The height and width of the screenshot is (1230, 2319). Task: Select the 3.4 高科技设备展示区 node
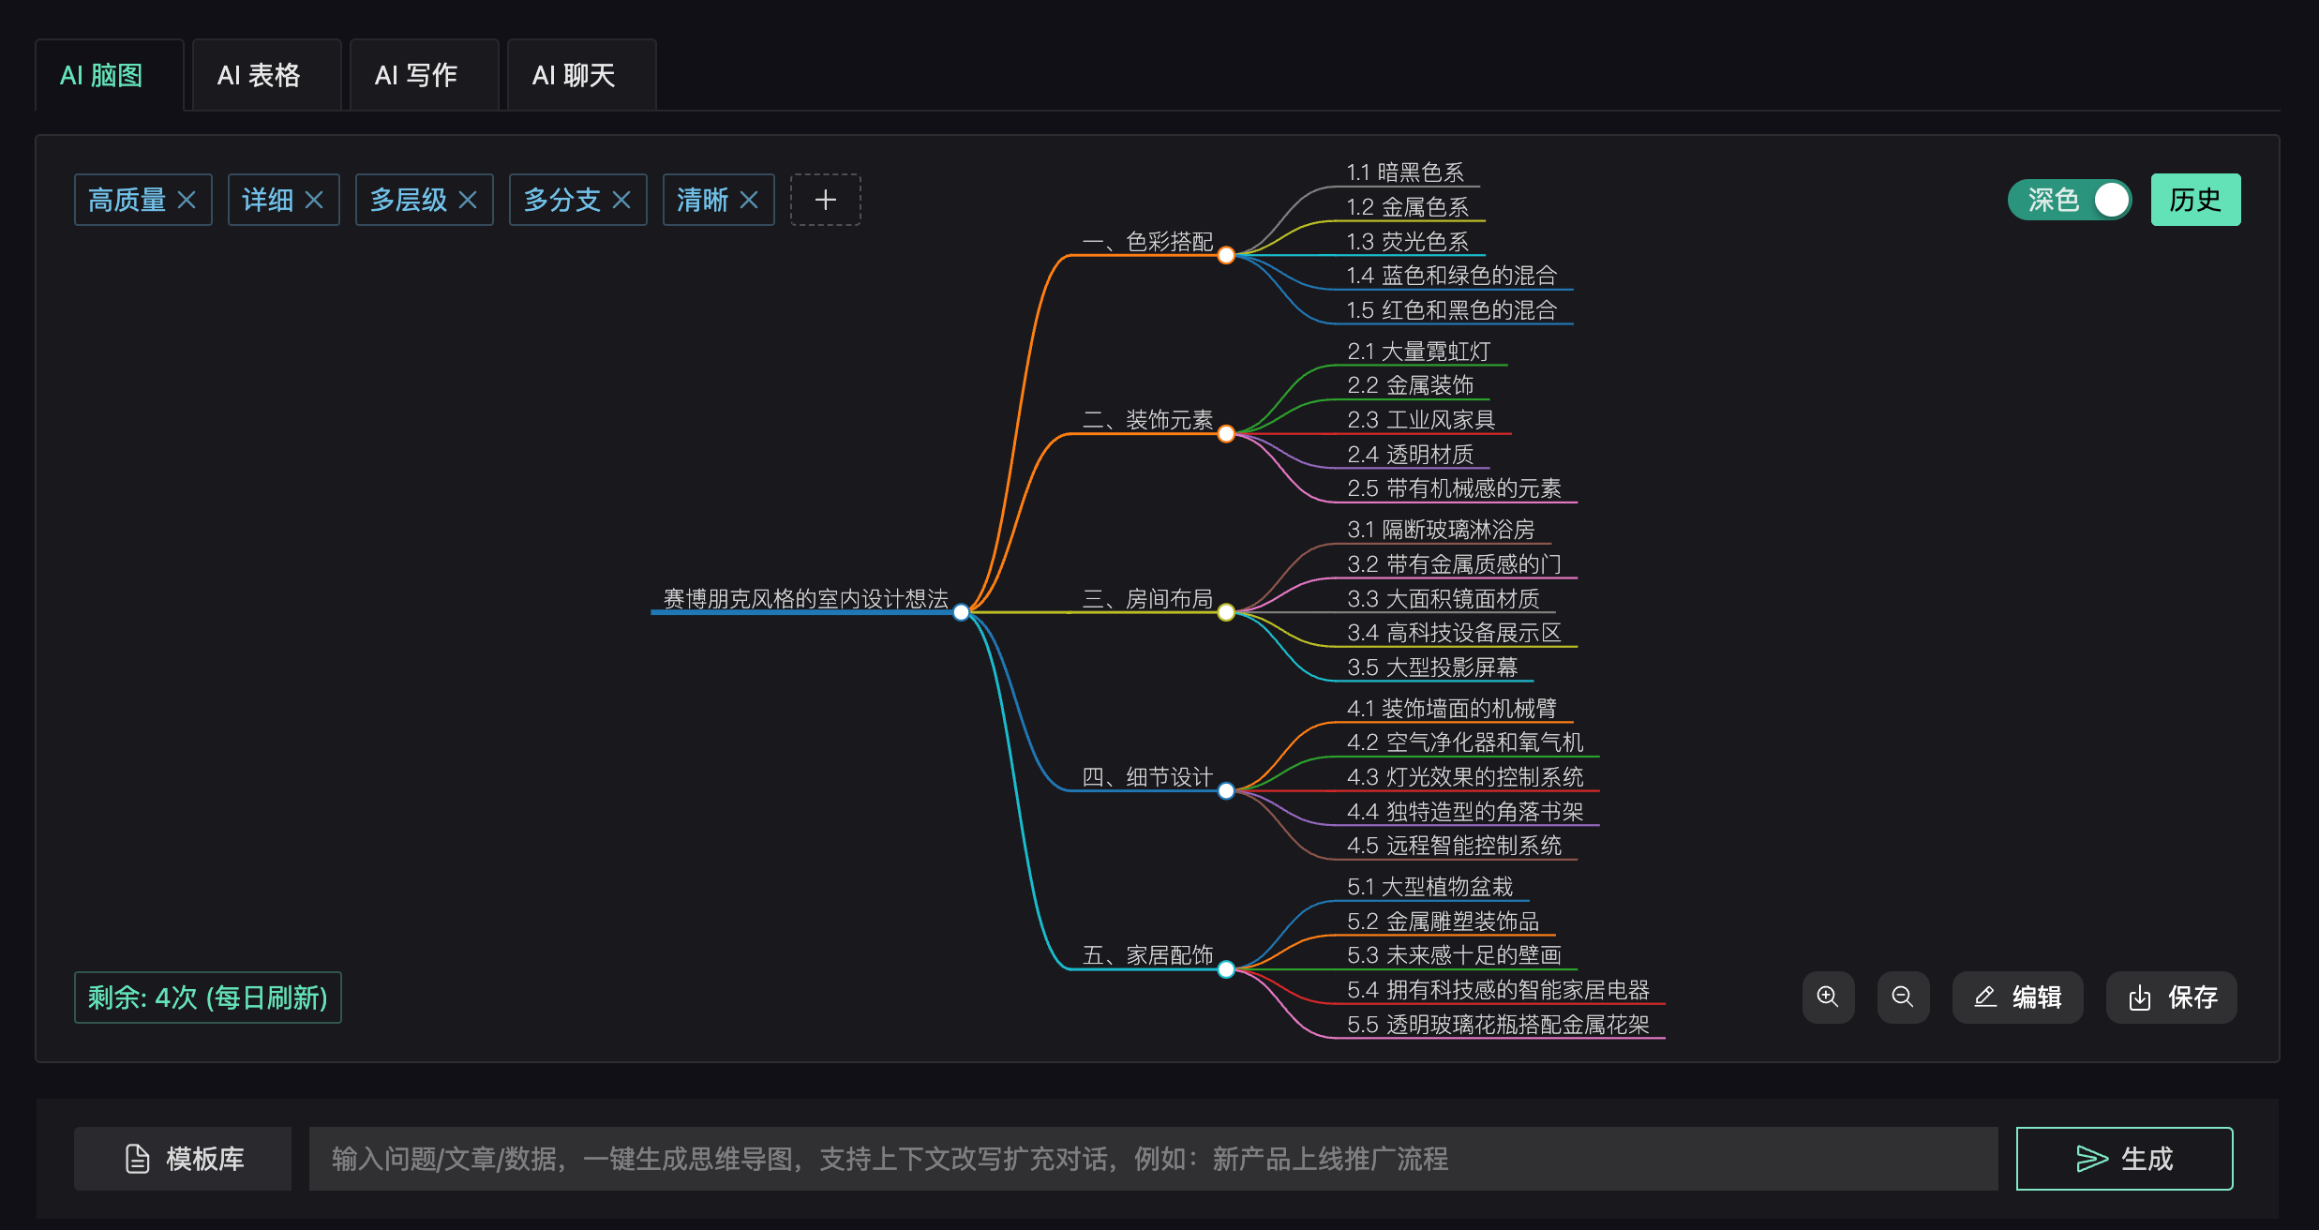[x=1455, y=633]
